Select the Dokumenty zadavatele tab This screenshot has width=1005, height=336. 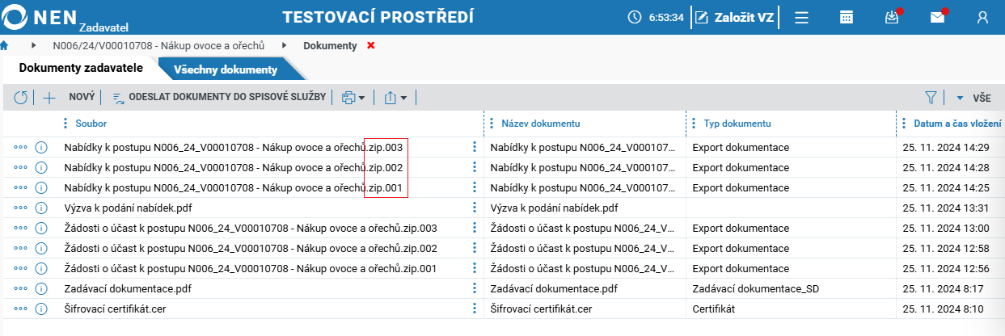tap(82, 68)
